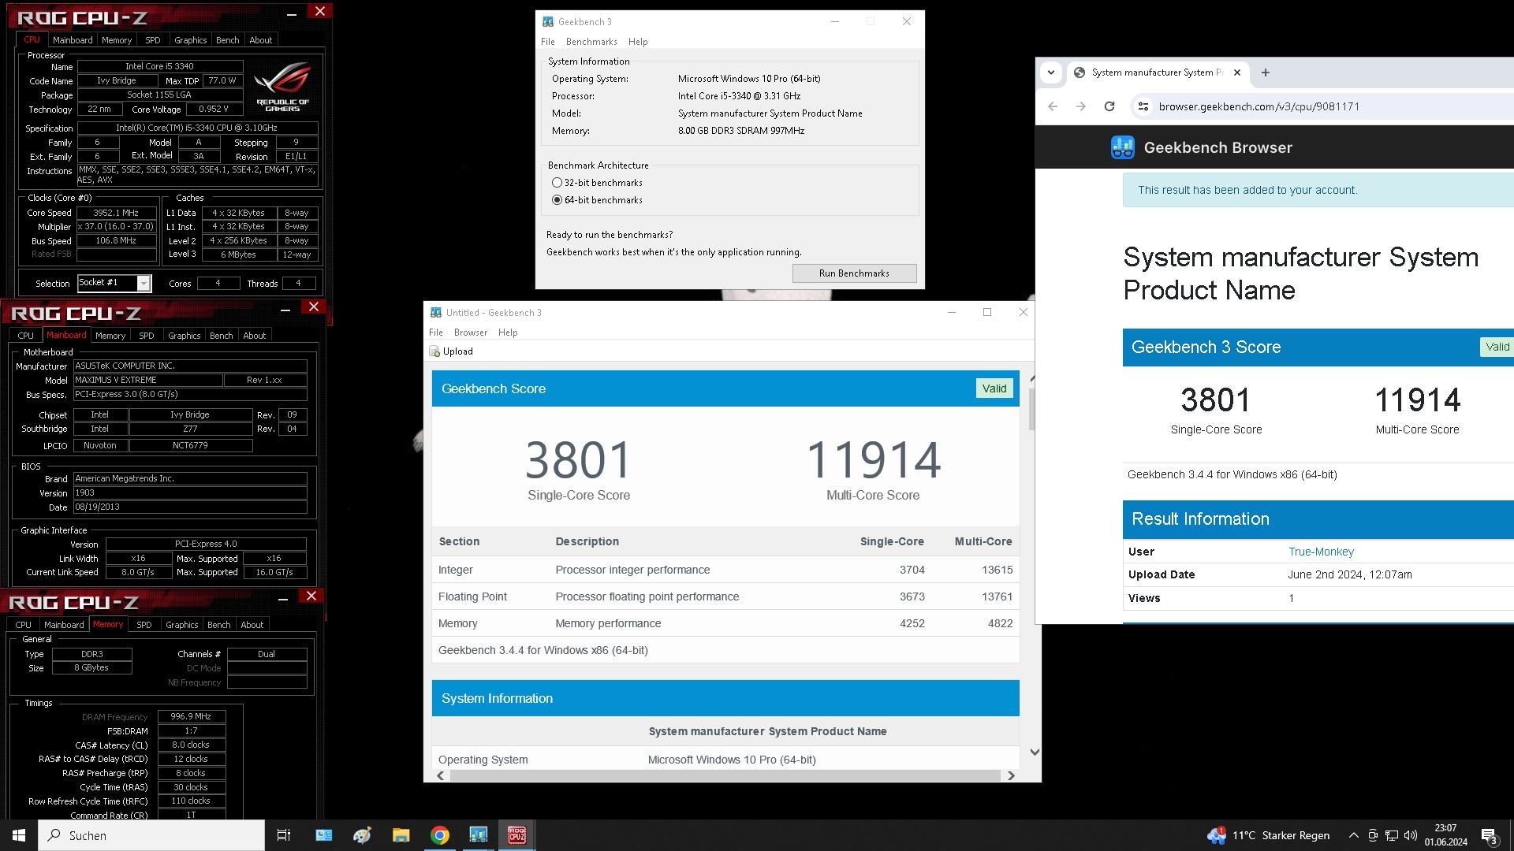Open File menu in Untitled - Geekbench 3 window
1514x851 pixels.
(x=436, y=333)
